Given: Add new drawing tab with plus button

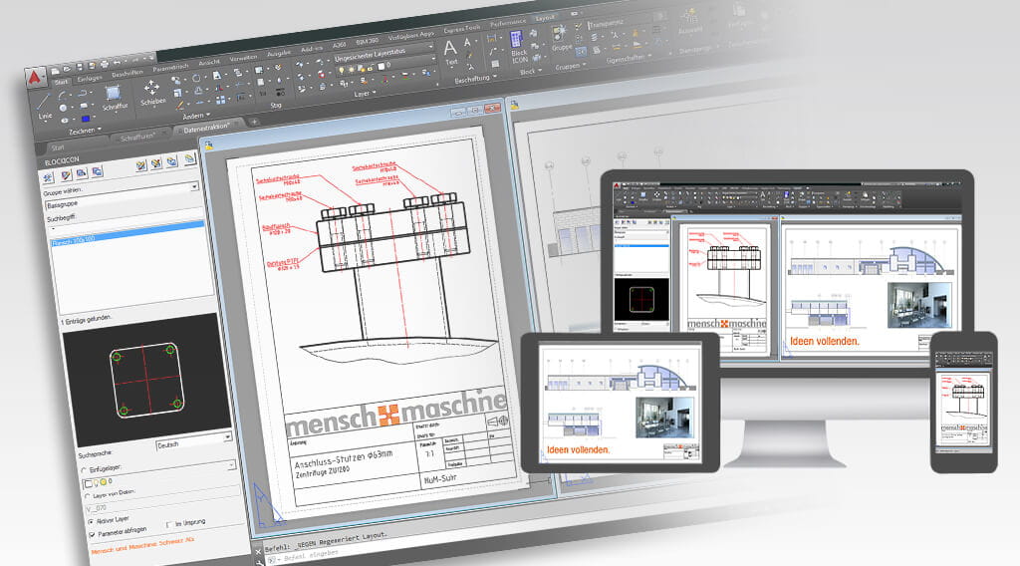Looking at the screenshot, I should 254,122.
